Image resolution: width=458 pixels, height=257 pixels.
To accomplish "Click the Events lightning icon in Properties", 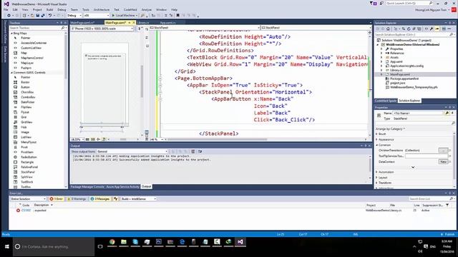I will 452,113.
